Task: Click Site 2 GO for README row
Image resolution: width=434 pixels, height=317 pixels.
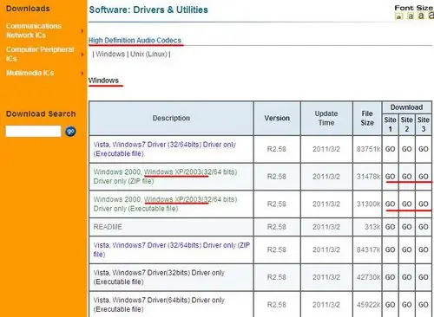Action: [407, 227]
